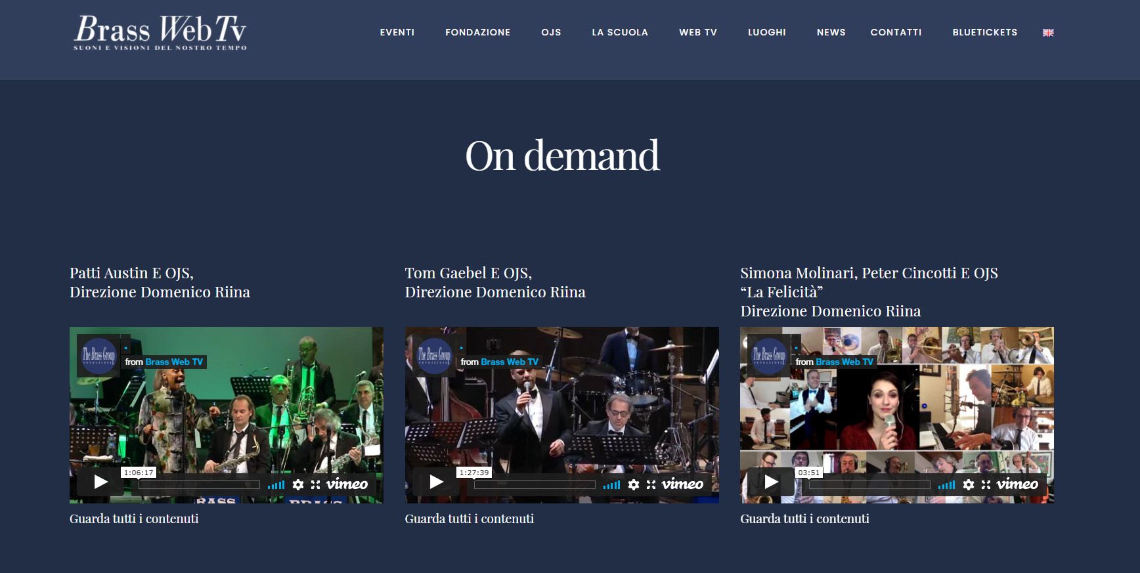Open Brass Web TV link on Tom Gaebel video
The width and height of the screenshot is (1140, 573).
click(509, 362)
